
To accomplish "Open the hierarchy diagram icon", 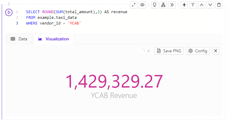I will pyautogui.click(x=163, y=5).
